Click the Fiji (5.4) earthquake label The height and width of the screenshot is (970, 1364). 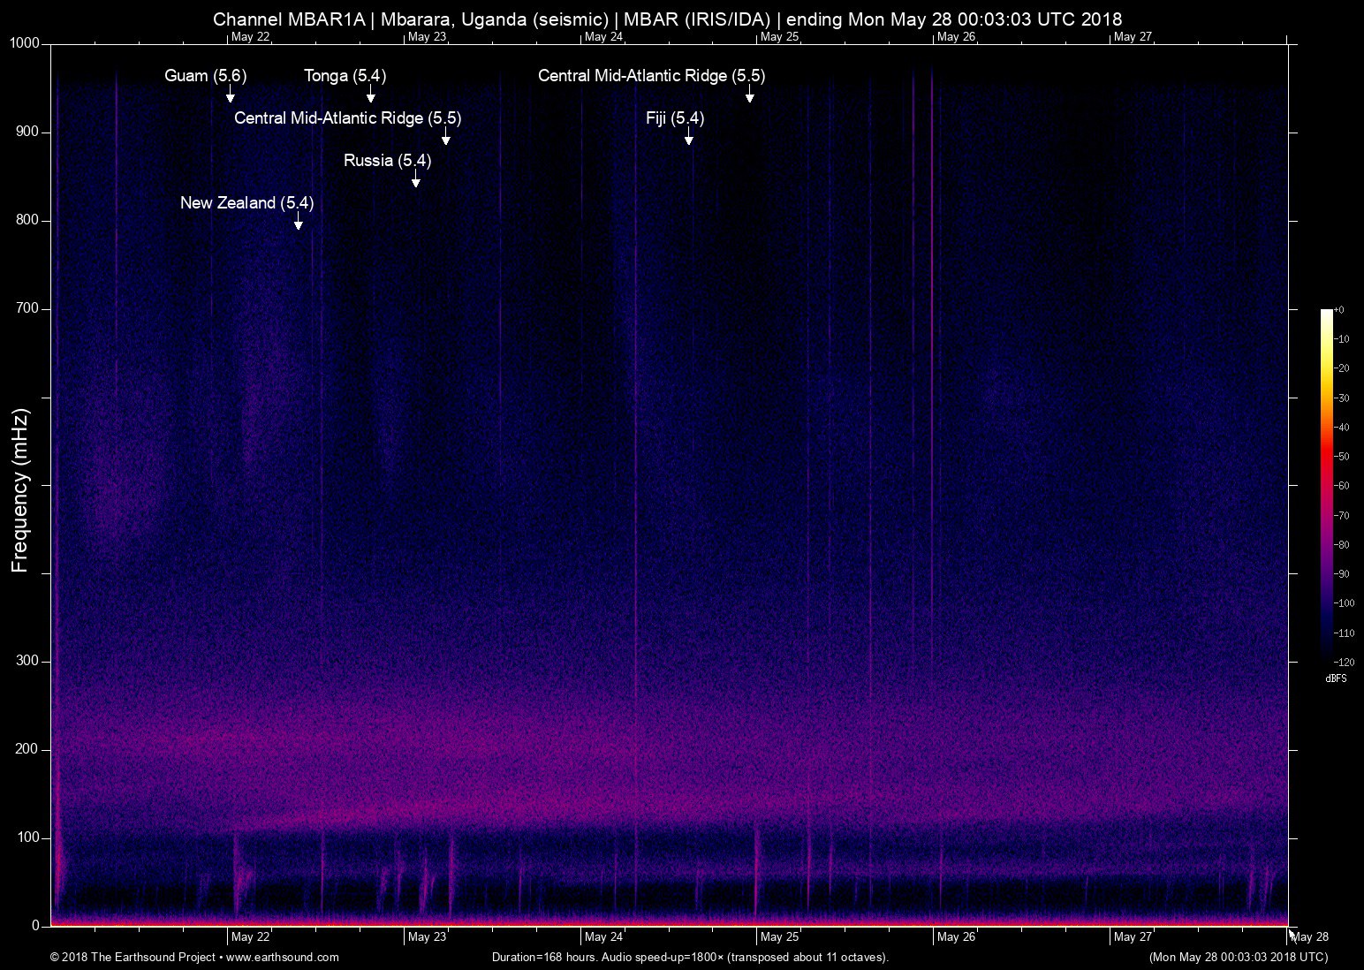[675, 118]
